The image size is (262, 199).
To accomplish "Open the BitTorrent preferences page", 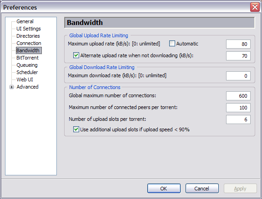I will 27,58.
